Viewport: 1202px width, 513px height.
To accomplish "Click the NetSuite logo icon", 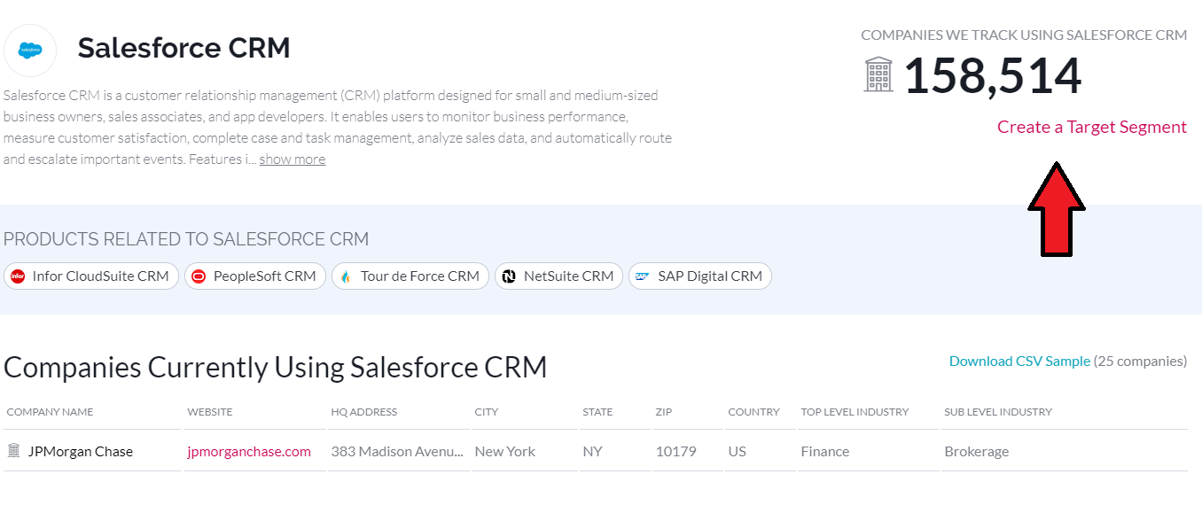I will point(509,276).
